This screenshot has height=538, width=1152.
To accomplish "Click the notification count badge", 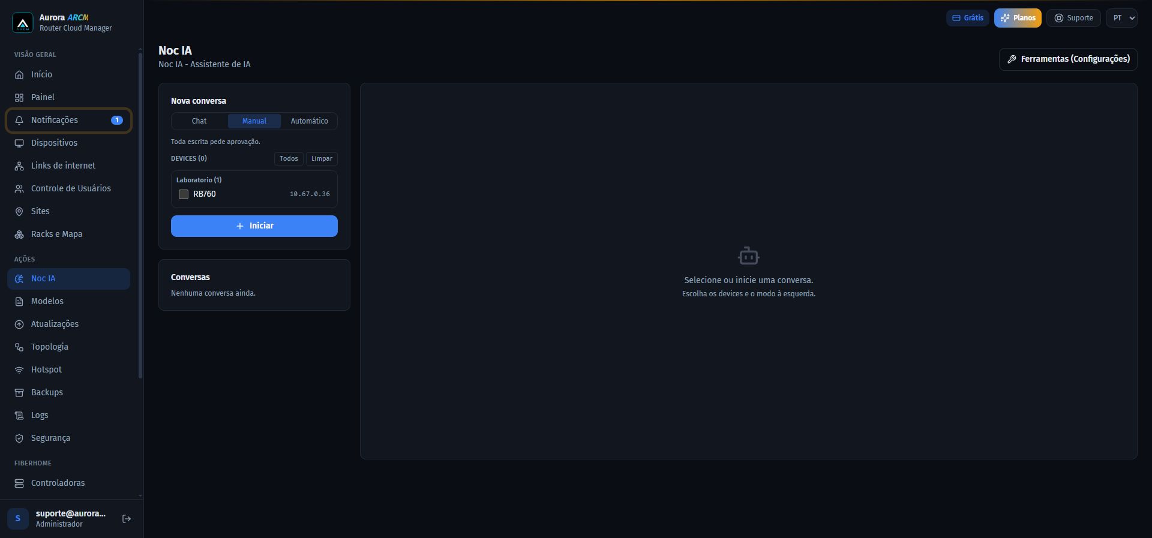I will click(x=117, y=121).
